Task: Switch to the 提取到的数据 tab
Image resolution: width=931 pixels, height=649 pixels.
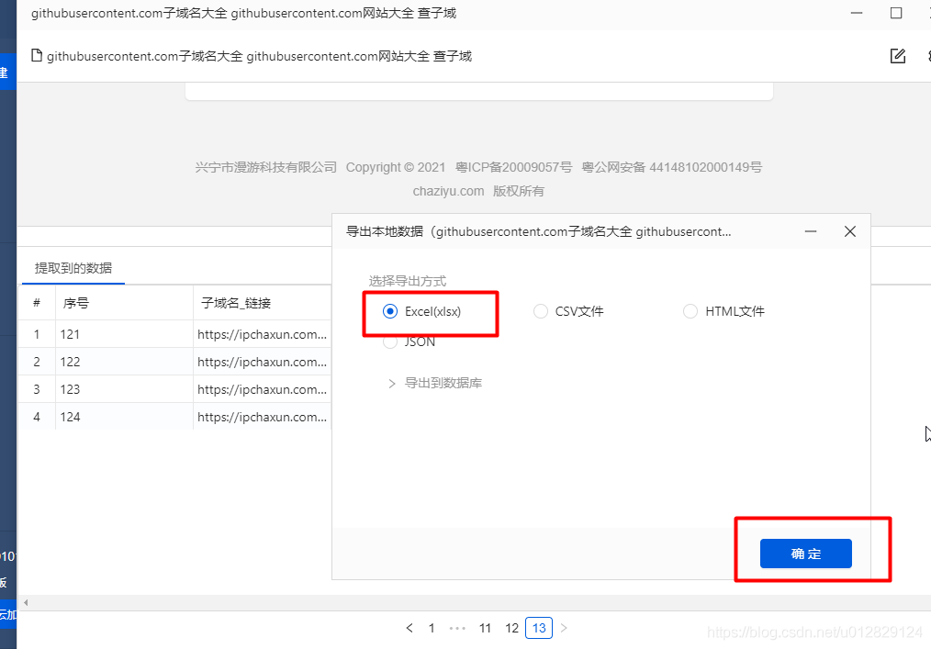Action: [x=73, y=268]
